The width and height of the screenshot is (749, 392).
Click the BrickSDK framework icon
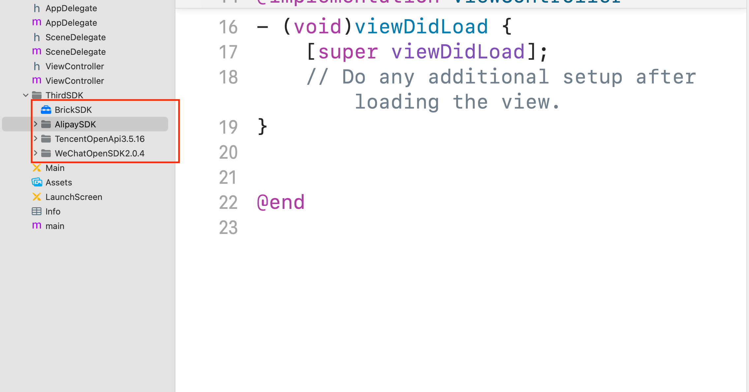coord(47,110)
